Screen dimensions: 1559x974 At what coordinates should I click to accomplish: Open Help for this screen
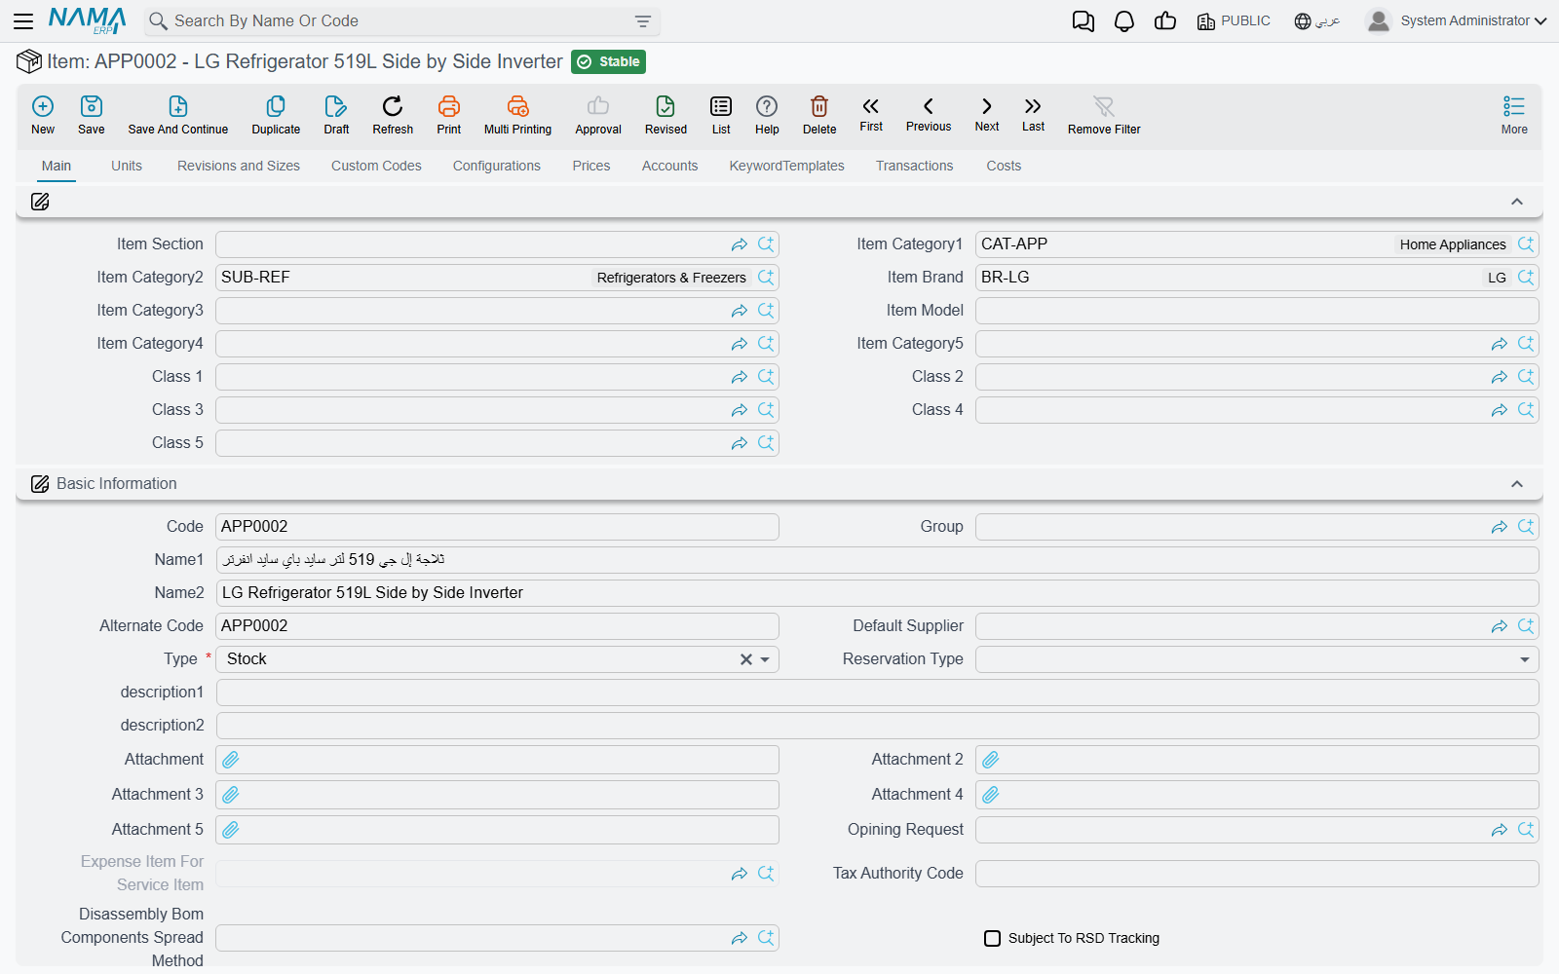pos(767,115)
